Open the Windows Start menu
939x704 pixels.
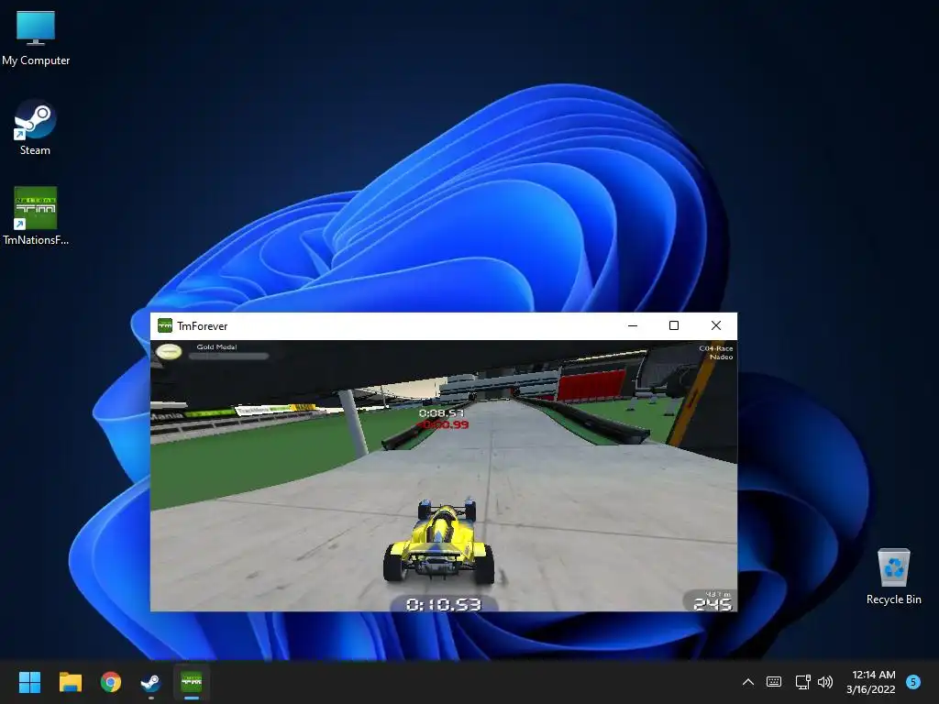click(x=29, y=682)
